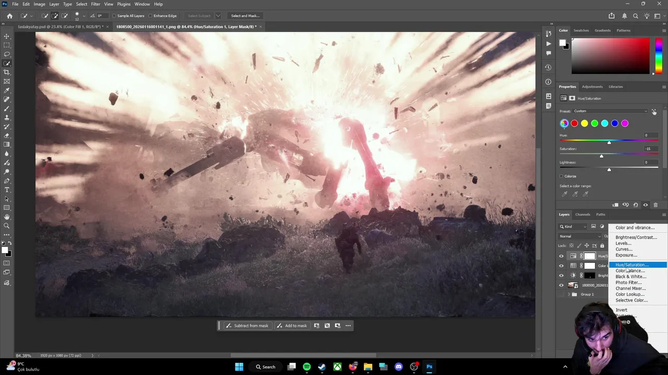Enable Sample All Layers checkbox
The image size is (668, 375).
pyautogui.click(x=115, y=16)
